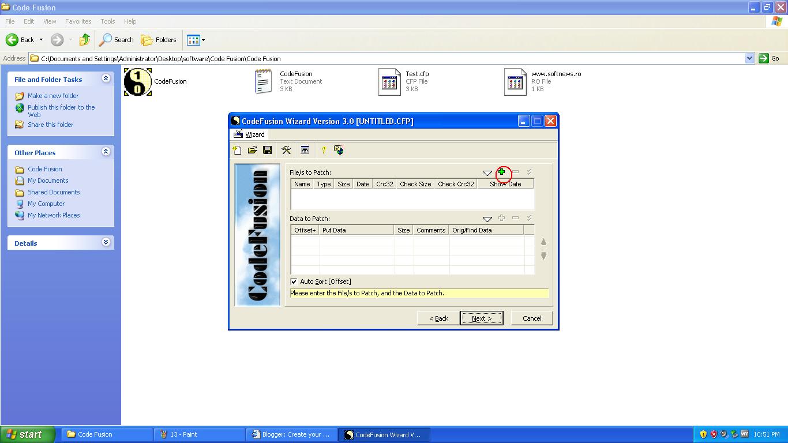Screen dimensions: 788x443
Task: Click the Search magnifier in Explorer toolbar
Action: 117,40
